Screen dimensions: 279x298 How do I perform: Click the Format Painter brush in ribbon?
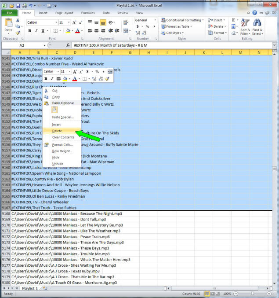[x=18, y=33]
